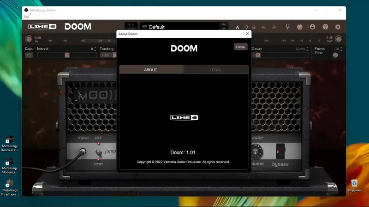Click the DOOM logo in plugin header
The width and height of the screenshot is (369, 207).
[x=78, y=27]
